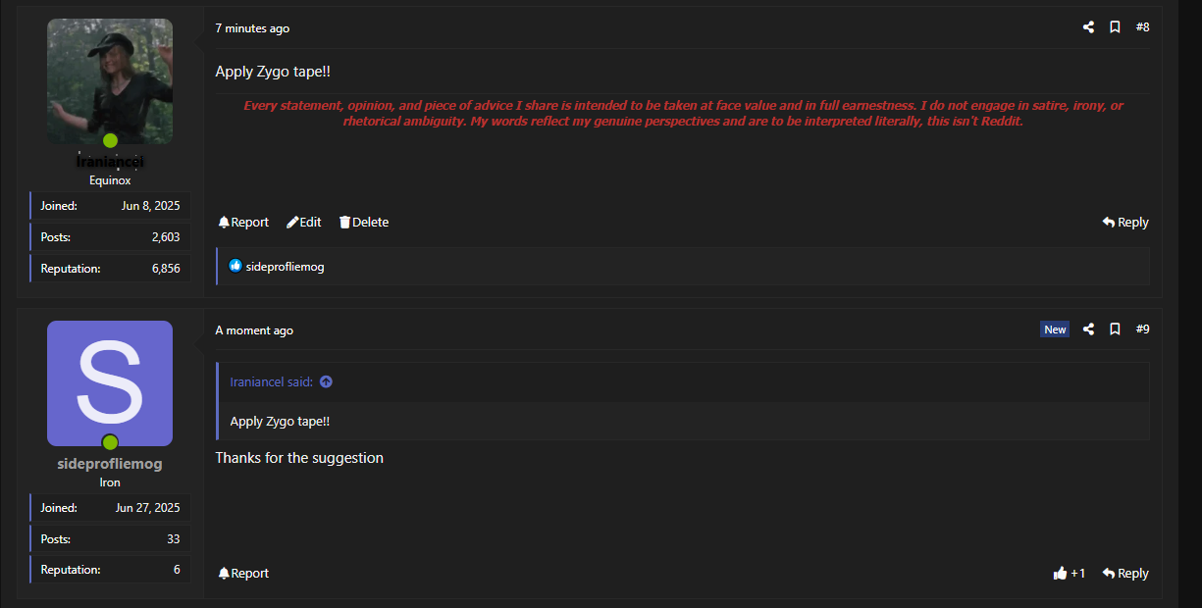This screenshot has width=1202, height=608.
Task: Bookmark post #8
Action: click(x=1115, y=27)
